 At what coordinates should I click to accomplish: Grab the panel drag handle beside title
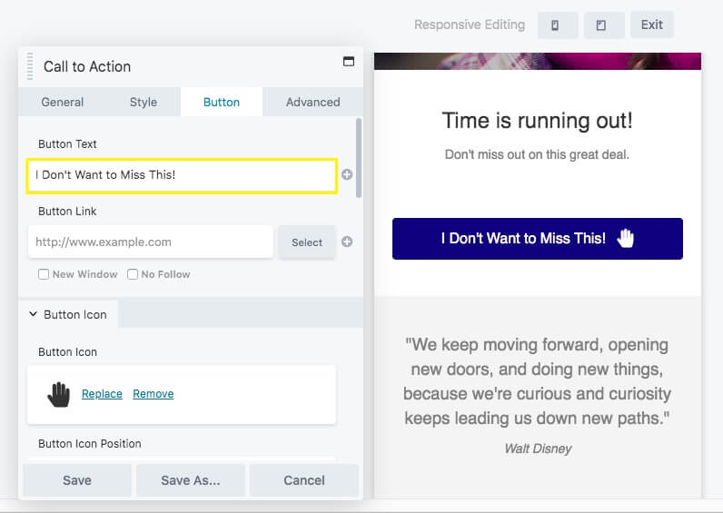point(30,66)
